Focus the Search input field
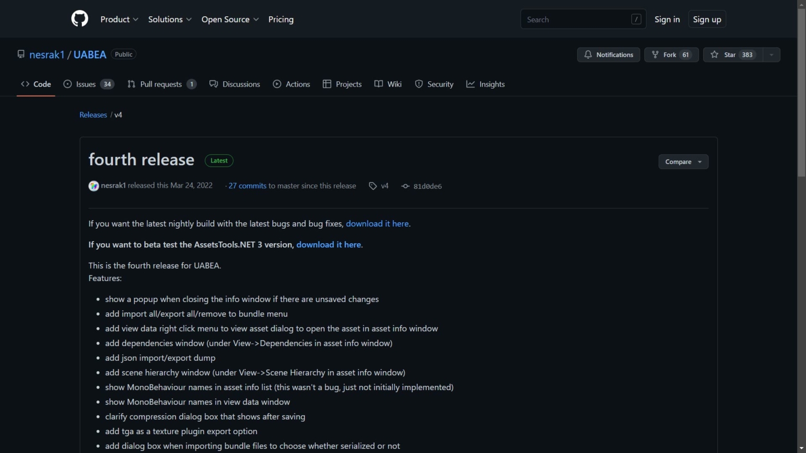806x453 pixels. click(x=577, y=19)
